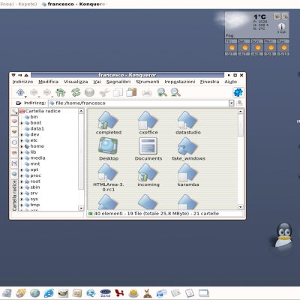Clear the address bar using left icon

18,103
